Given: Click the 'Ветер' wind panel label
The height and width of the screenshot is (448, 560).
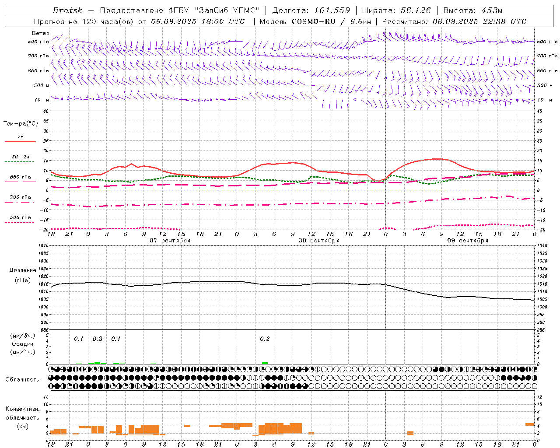Looking at the screenshot, I should click(x=40, y=33).
